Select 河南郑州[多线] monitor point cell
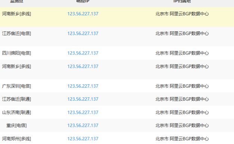Viewport: 234px width, 144px height. click(16, 139)
